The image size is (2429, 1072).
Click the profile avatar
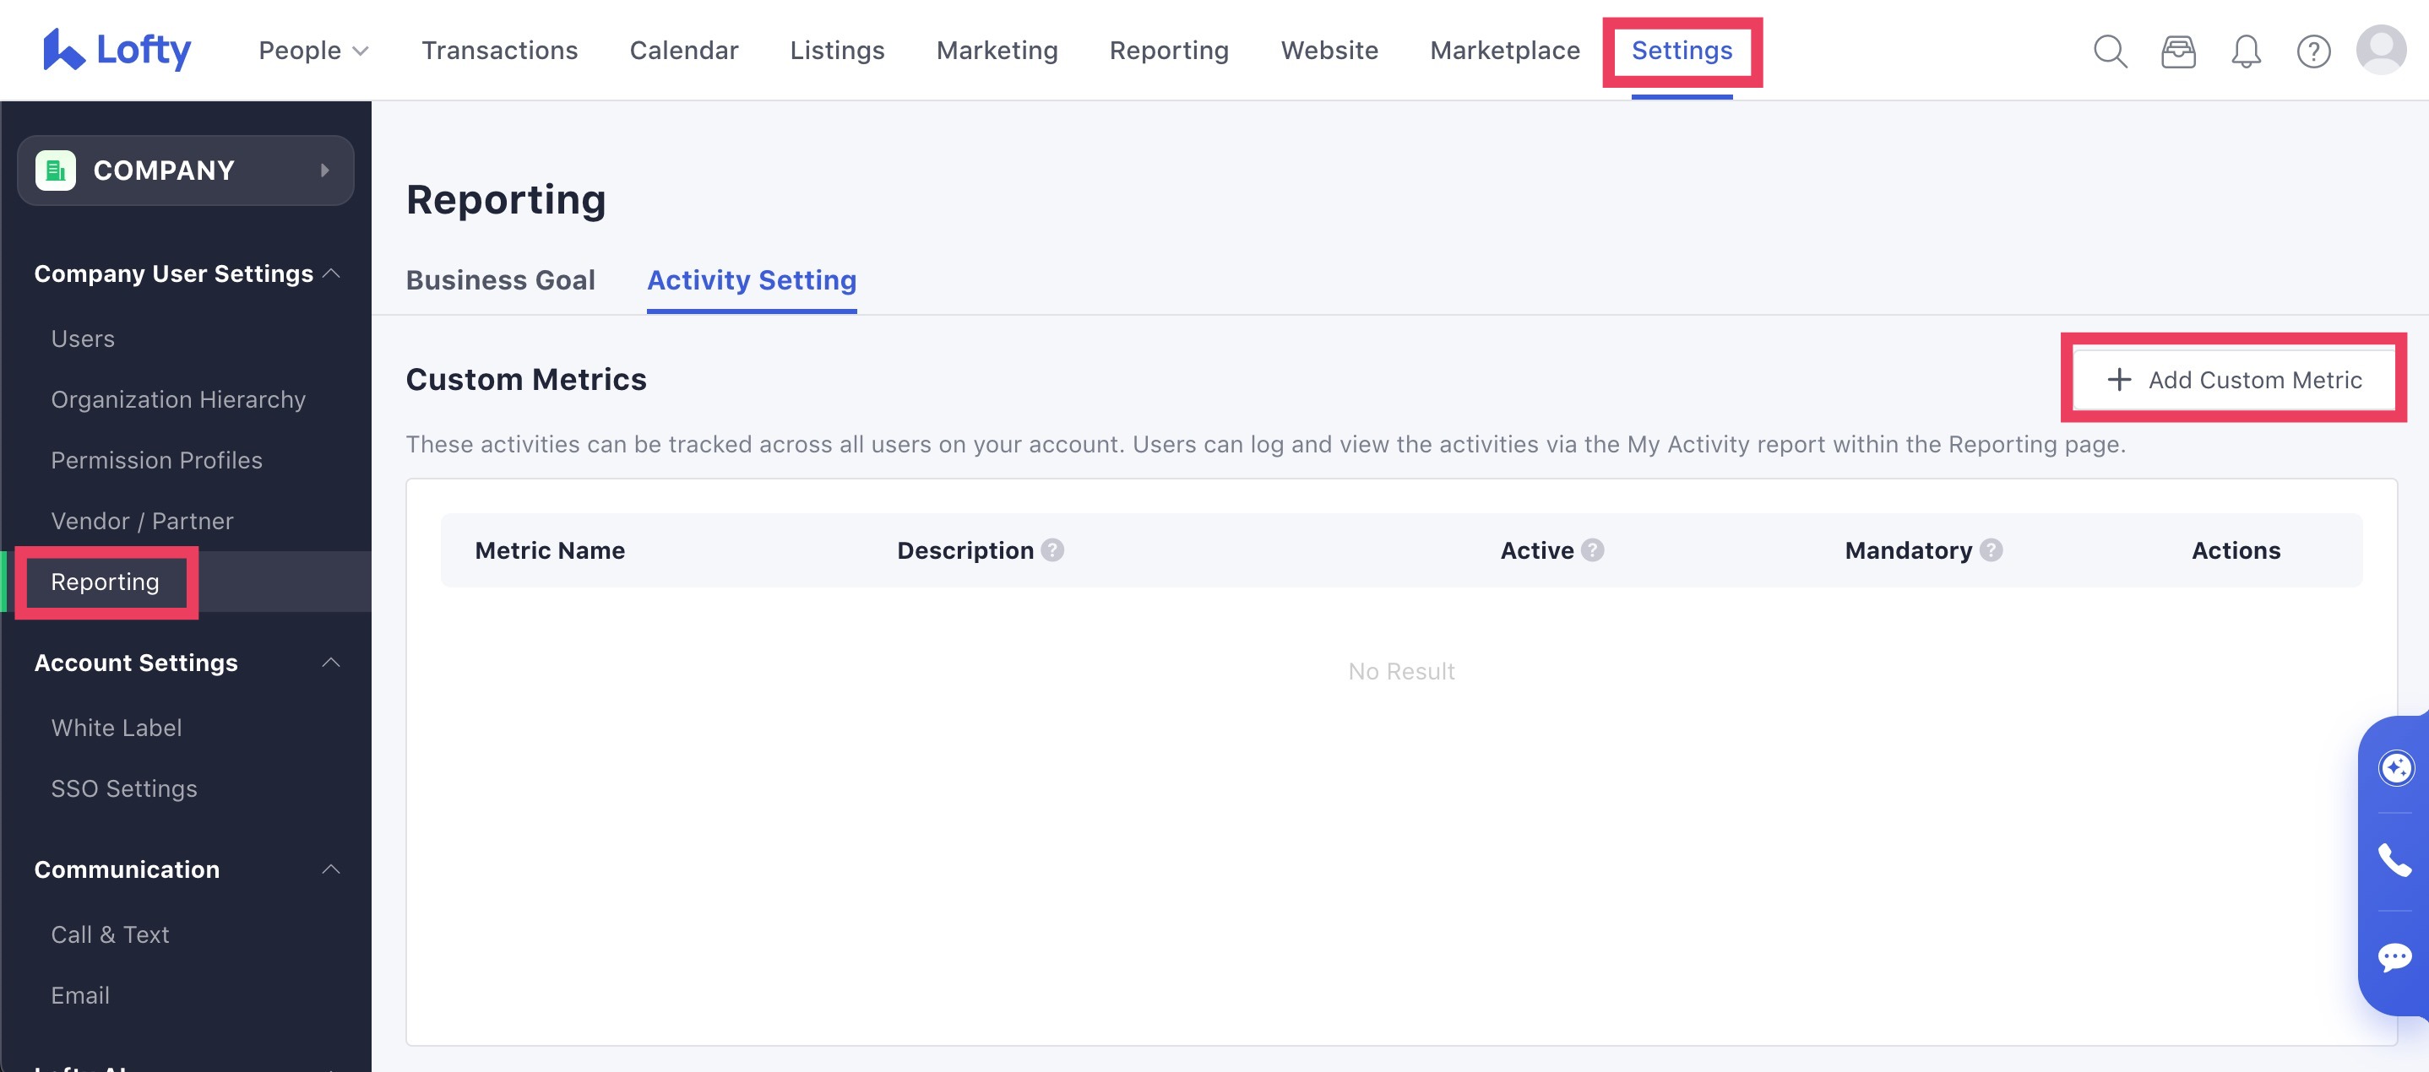click(x=2383, y=50)
